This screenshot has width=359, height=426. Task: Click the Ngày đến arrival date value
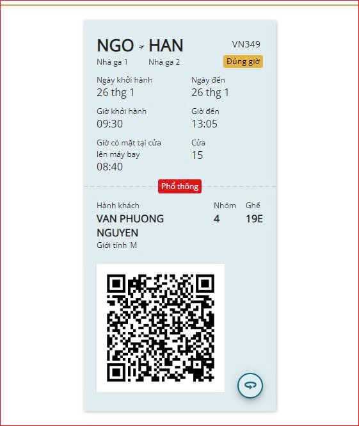[x=211, y=93]
